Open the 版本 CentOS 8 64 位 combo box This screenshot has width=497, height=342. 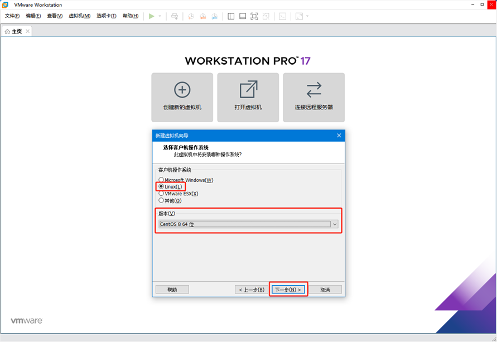click(x=249, y=224)
